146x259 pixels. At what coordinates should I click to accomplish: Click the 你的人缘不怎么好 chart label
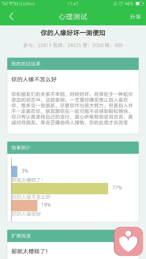[x=31, y=197]
